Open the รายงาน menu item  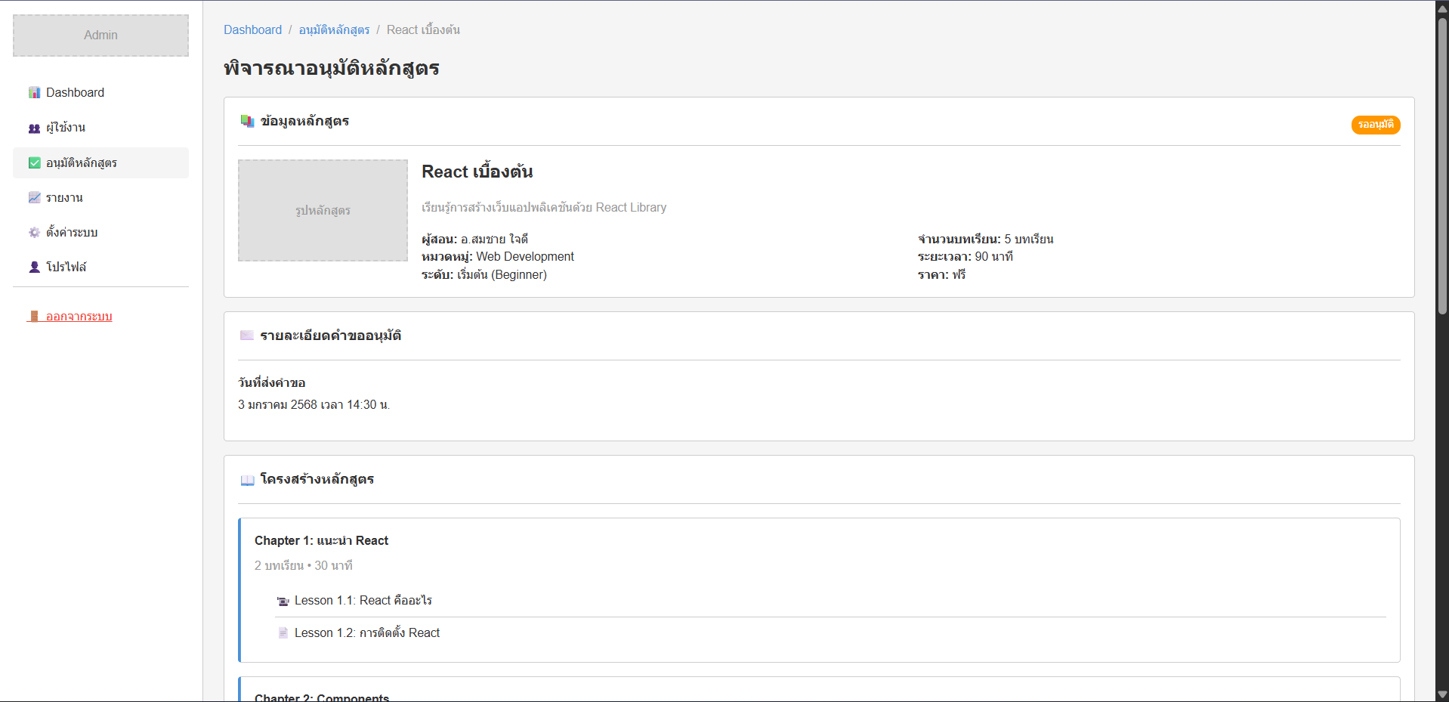64,198
